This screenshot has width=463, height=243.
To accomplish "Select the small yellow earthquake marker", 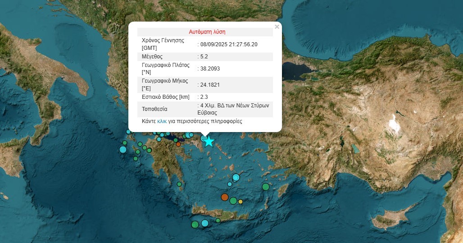I will click(x=241, y=202).
